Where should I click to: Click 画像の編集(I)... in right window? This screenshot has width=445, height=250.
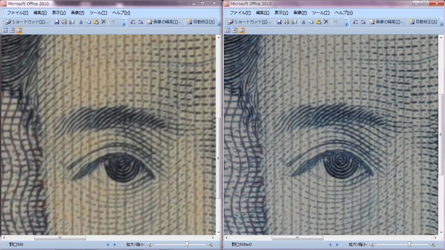tap(387, 22)
